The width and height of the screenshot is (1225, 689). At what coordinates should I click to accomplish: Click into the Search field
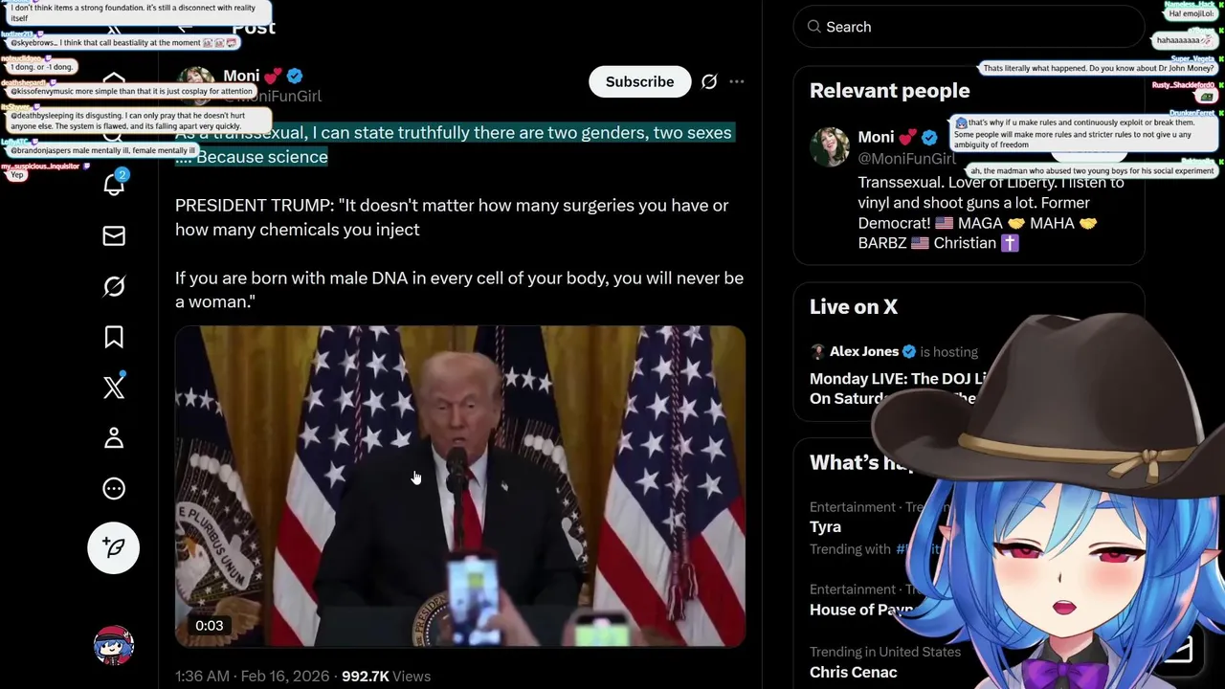click(969, 27)
